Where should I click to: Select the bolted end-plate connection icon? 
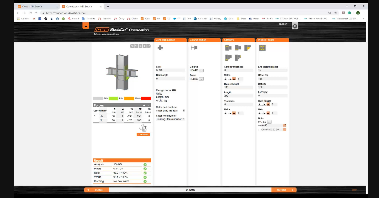262,48
